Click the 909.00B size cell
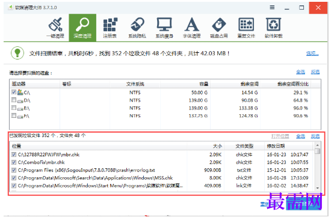 (x=212, y=170)
